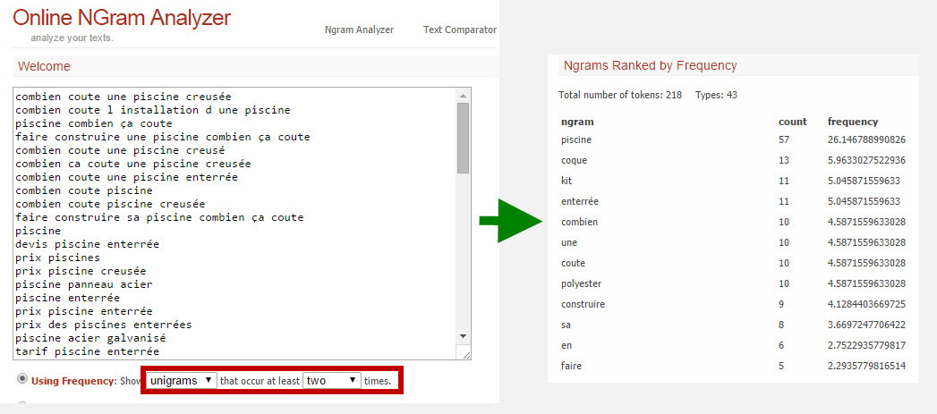Click the Ngrams Ranked by Frequency heading

coord(650,65)
